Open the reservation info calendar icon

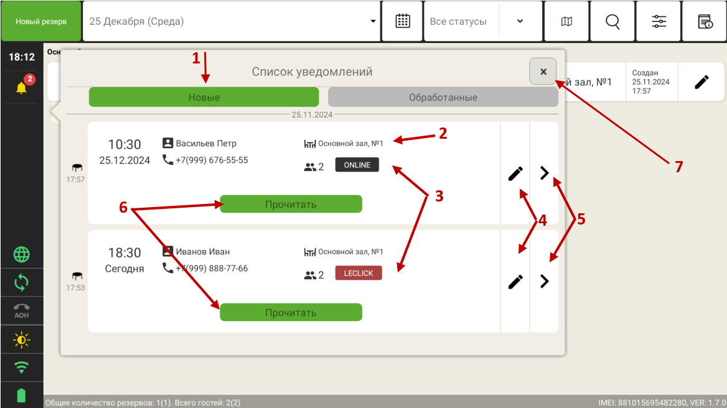pyautogui.click(x=705, y=21)
